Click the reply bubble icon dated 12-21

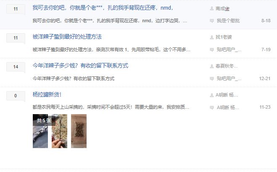click(x=212, y=78)
